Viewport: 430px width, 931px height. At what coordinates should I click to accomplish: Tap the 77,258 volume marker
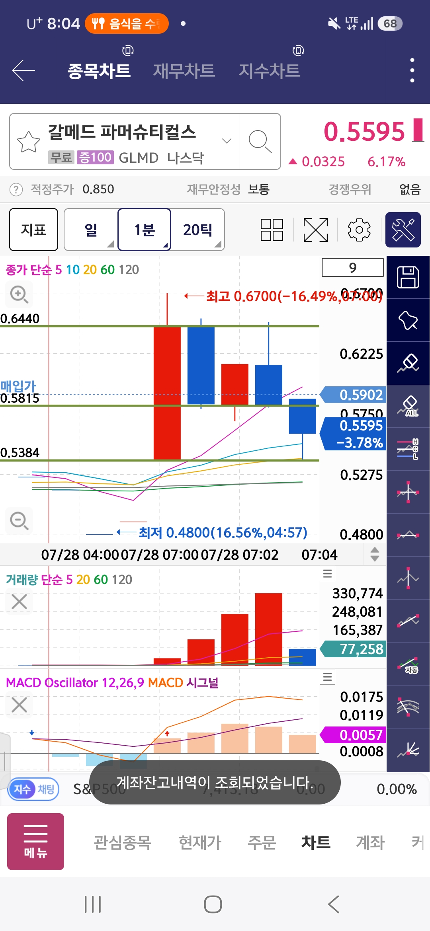pyautogui.click(x=354, y=649)
